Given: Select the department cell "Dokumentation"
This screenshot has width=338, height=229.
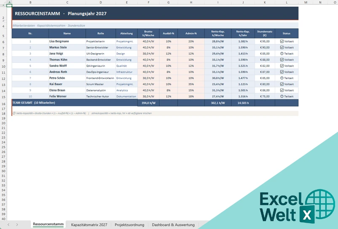Looking at the screenshot, I should [126, 97].
